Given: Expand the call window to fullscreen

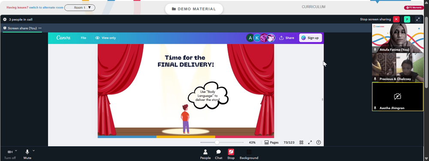Looking at the screenshot, I should tap(418, 19).
